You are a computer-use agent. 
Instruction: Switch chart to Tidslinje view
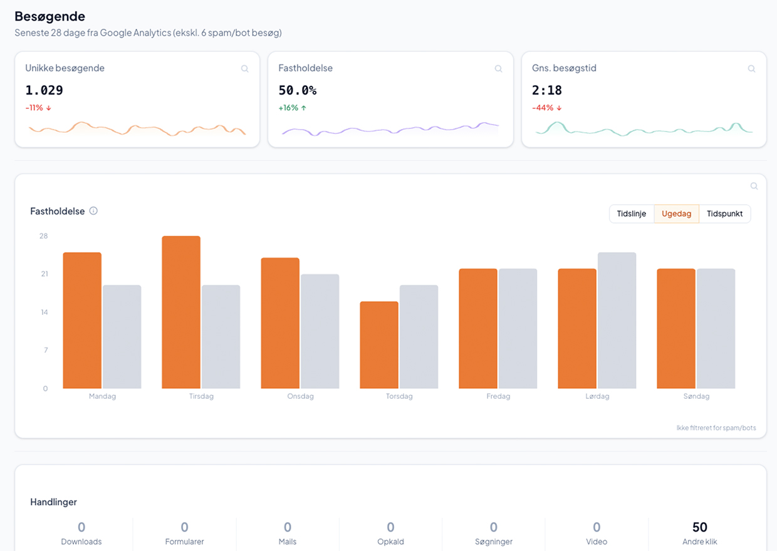click(x=631, y=214)
